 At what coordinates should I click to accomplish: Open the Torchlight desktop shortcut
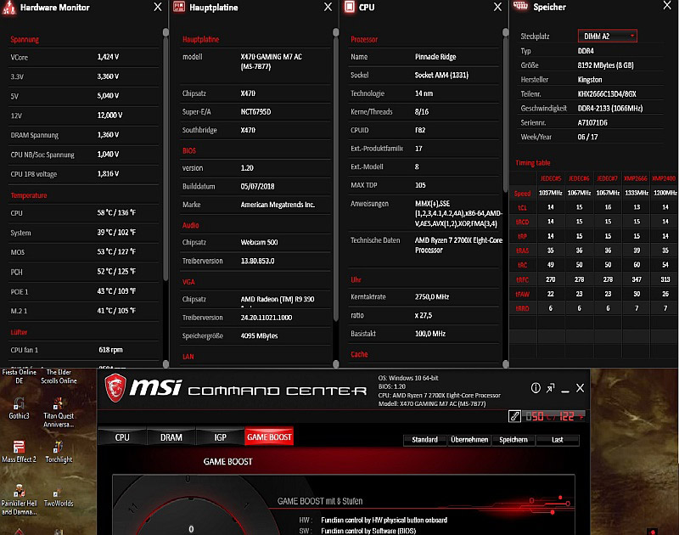[x=59, y=451]
